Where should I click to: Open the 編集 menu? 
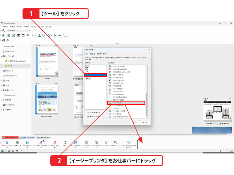[12, 27]
